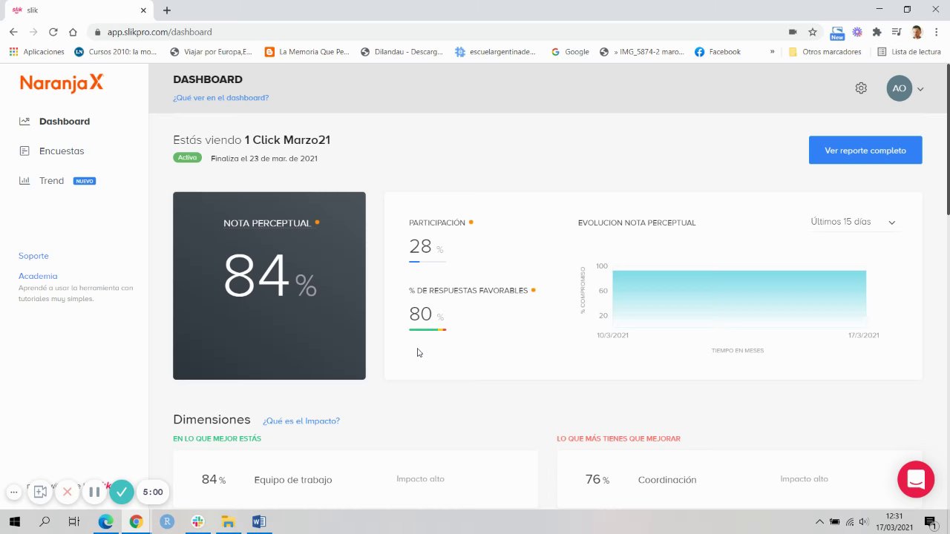This screenshot has width=950, height=534.
Task: Open the settings gear icon in header
Action: 861,88
